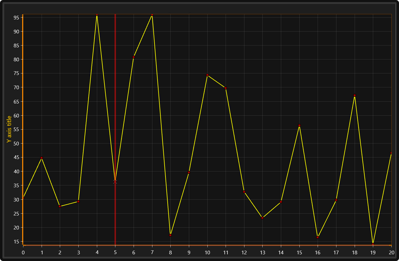Click X-axis tick label "0"
Image resolution: width=399 pixels, height=261 pixels.
[x=23, y=253]
